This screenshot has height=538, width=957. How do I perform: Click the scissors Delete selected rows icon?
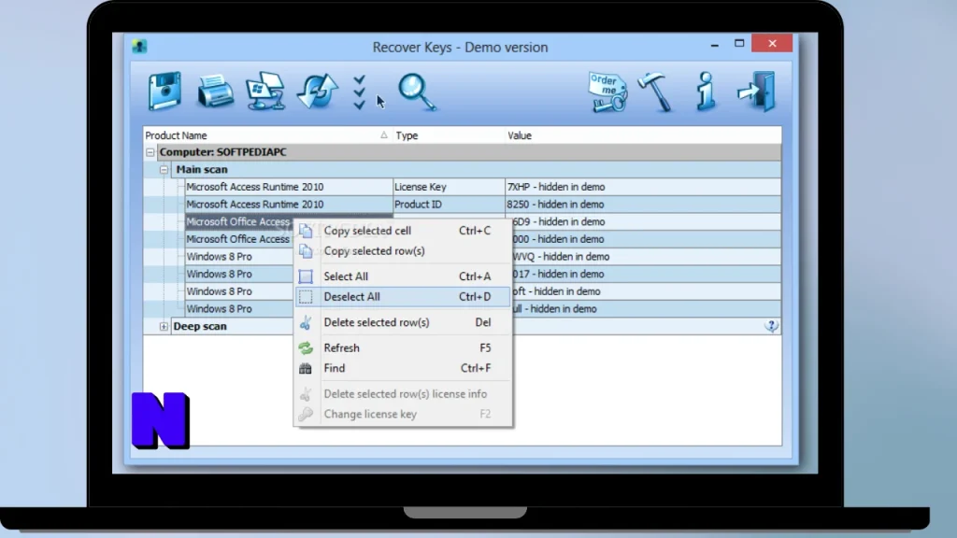(x=306, y=322)
